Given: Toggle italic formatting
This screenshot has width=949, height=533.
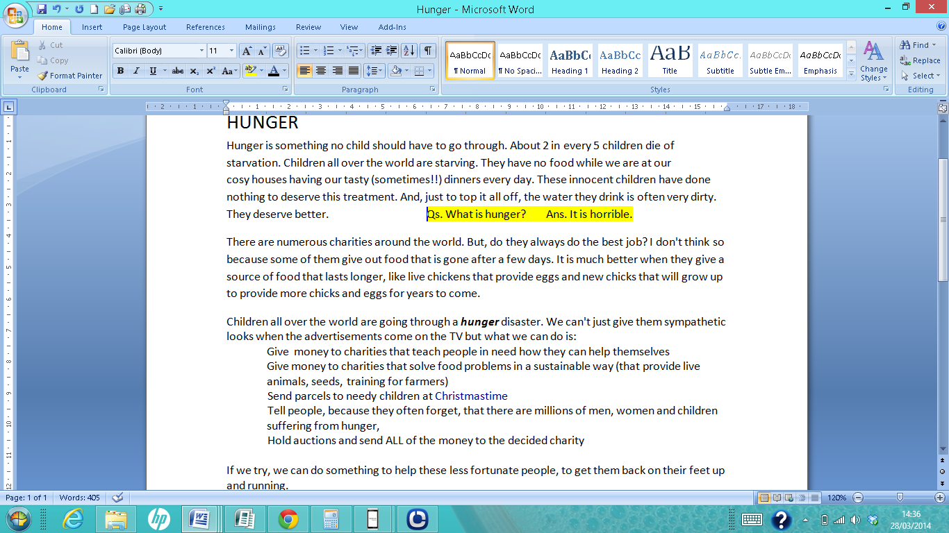Looking at the screenshot, I should coord(136,71).
